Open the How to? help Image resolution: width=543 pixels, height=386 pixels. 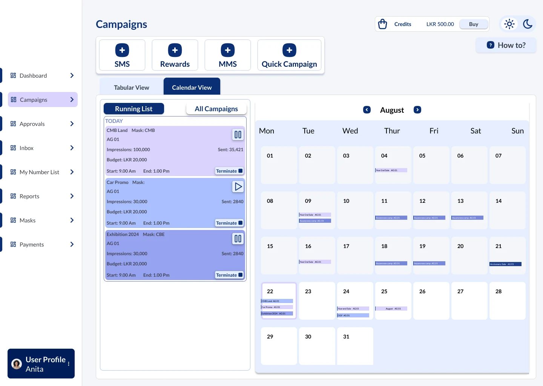tap(506, 45)
